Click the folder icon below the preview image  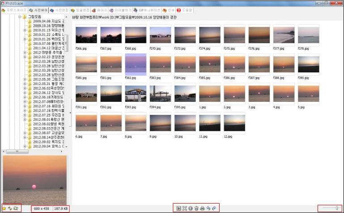click(16, 208)
